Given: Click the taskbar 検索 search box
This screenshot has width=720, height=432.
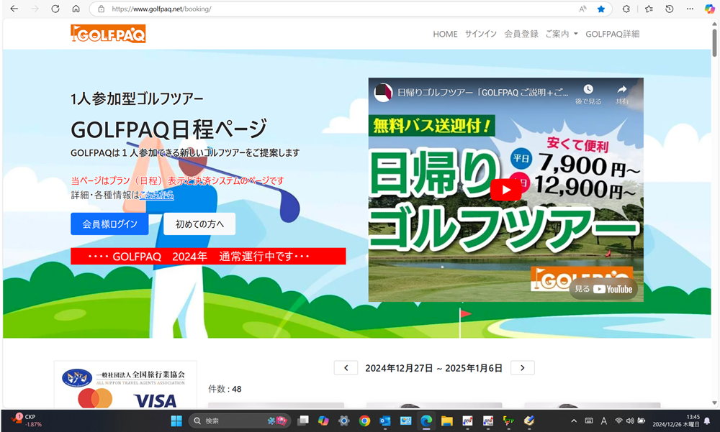Looking at the screenshot, I should click(240, 420).
